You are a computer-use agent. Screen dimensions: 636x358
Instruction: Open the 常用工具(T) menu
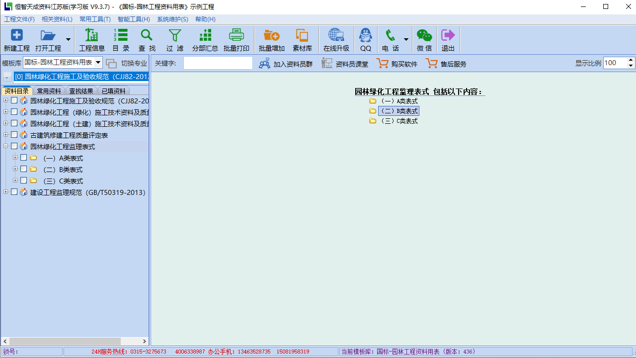pos(95,19)
